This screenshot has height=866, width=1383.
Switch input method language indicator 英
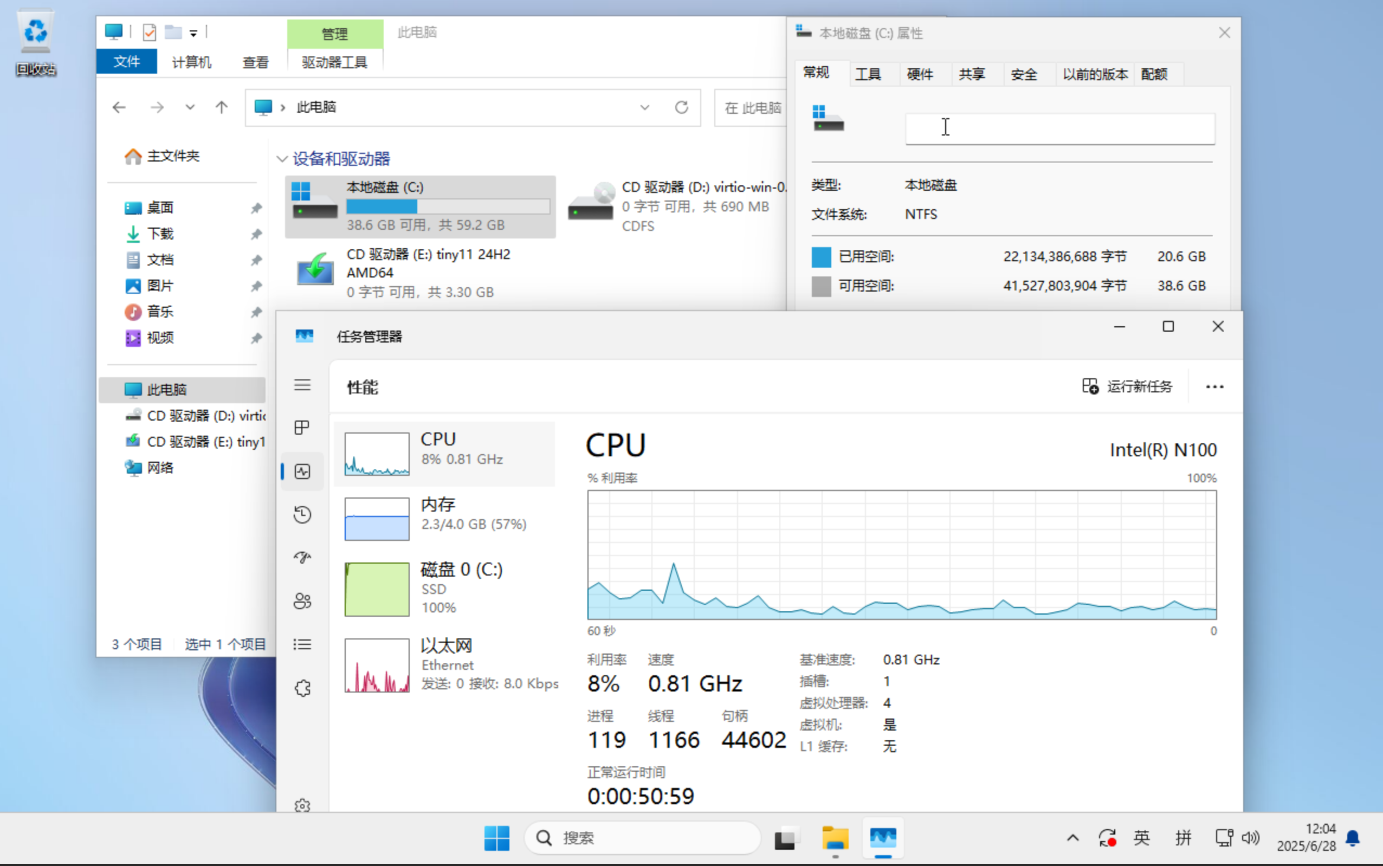1141,837
